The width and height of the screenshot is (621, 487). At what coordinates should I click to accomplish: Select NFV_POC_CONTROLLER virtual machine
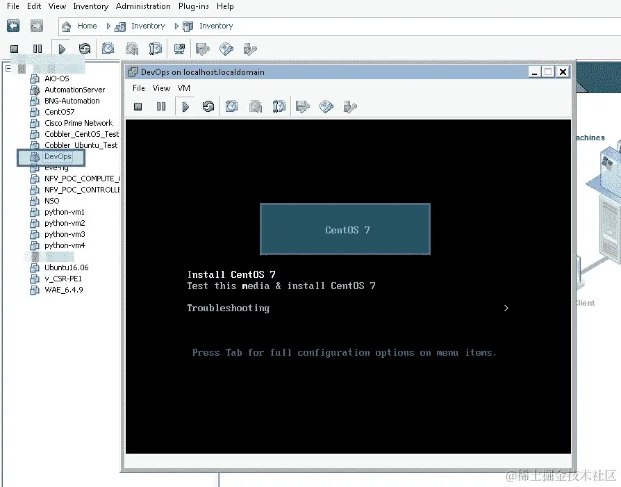pos(81,190)
